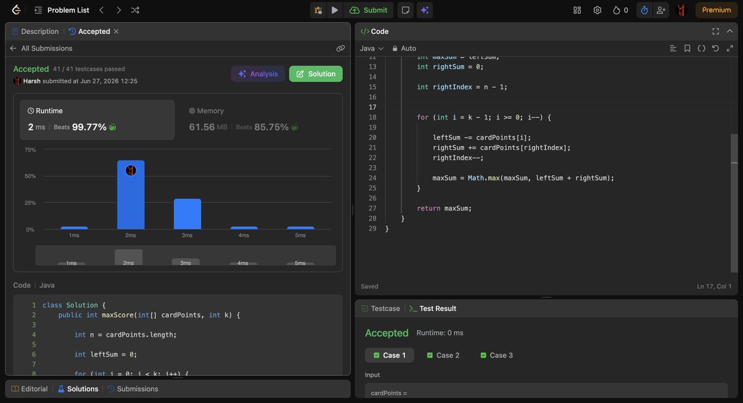Image resolution: width=743 pixels, height=403 pixels.
Task: Go to the previous problem
Action: pos(102,10)
